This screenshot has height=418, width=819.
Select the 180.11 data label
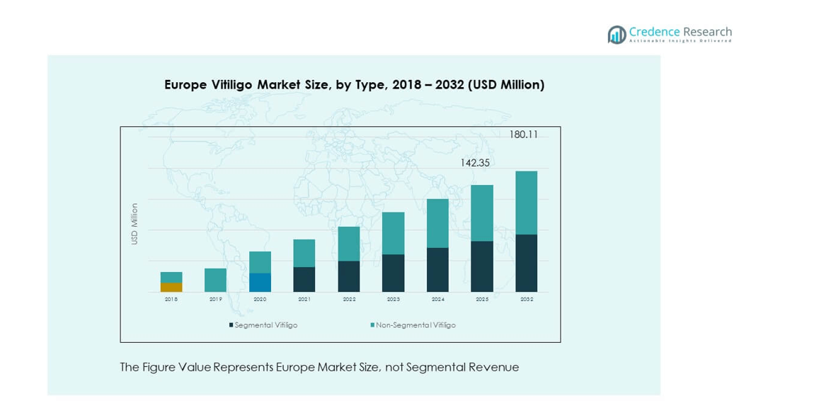click(524, 135)
